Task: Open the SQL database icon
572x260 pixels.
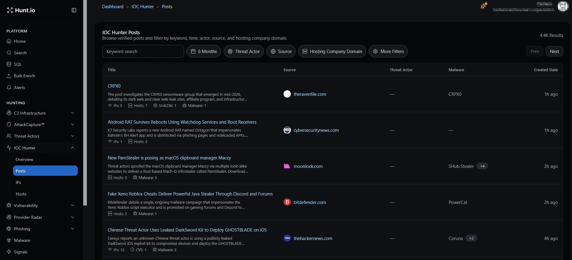Action: coord(9,64)
